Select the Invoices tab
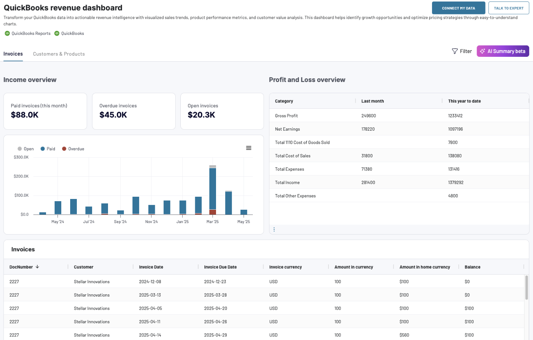This screenshot has height=340, width=533. click(13, 53)
